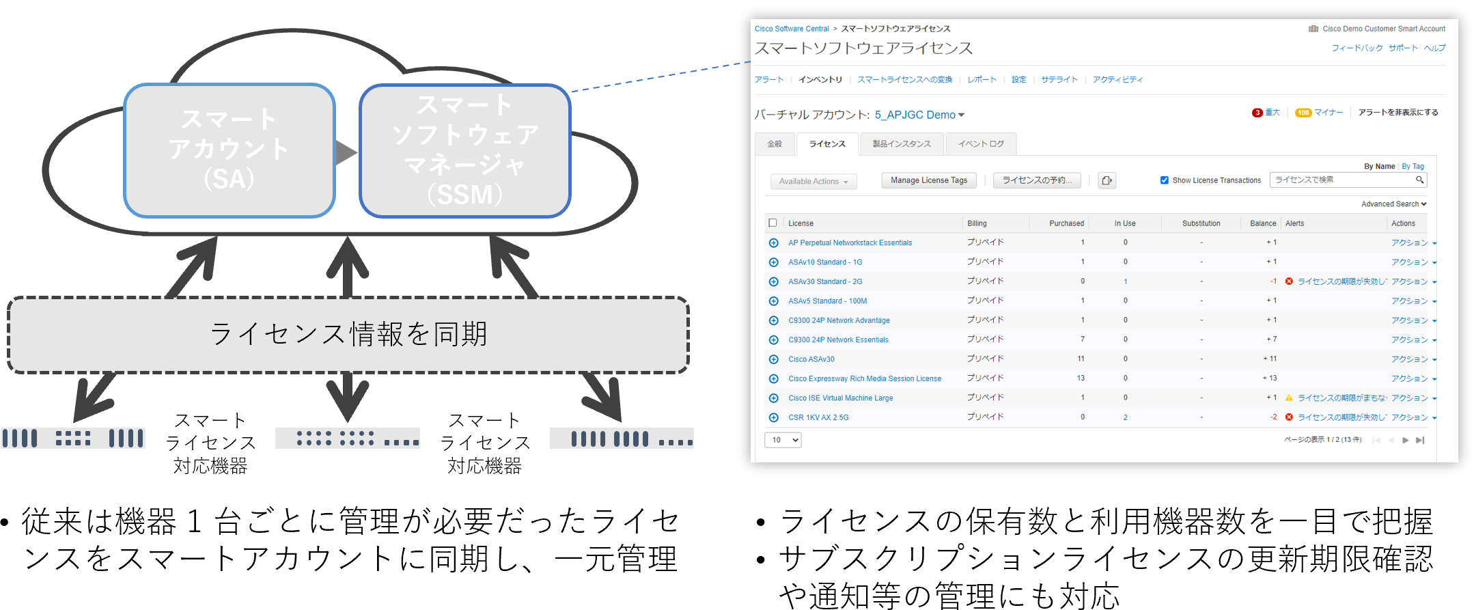Screen dimensions: 1474x610
Task: Click the red error icon in the ASAv30 Standard - 2G row
Action: click(x=1289, y=281)
